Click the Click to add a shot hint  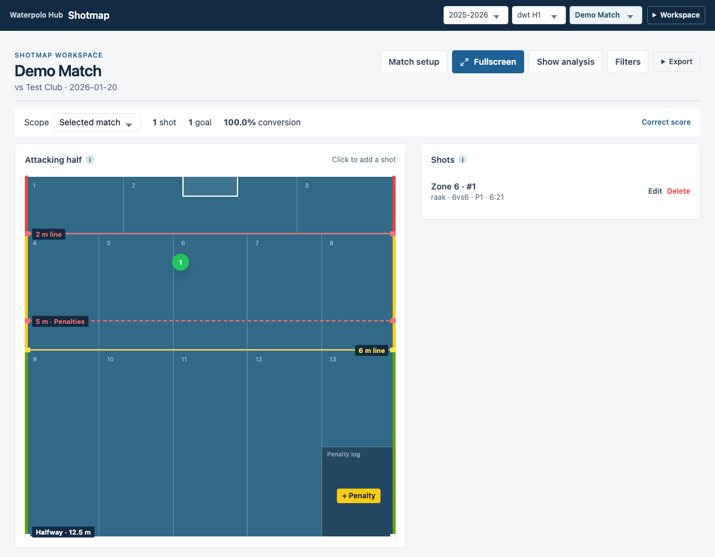click(364, 159)
